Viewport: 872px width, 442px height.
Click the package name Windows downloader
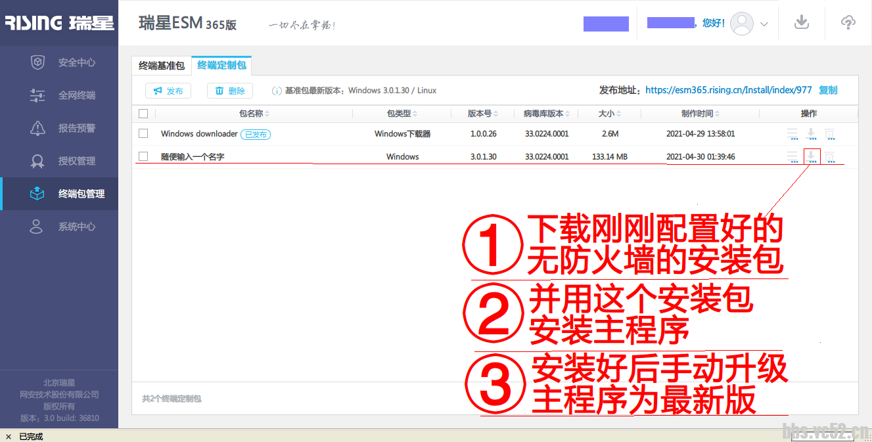point(199,134)
